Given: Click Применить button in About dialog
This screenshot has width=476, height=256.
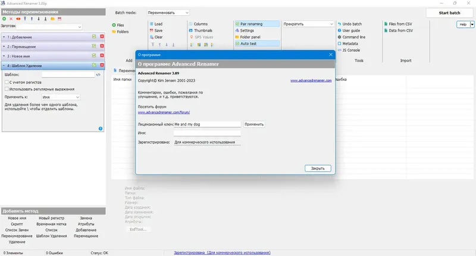Looking at the screenshot, I should 254,124.
